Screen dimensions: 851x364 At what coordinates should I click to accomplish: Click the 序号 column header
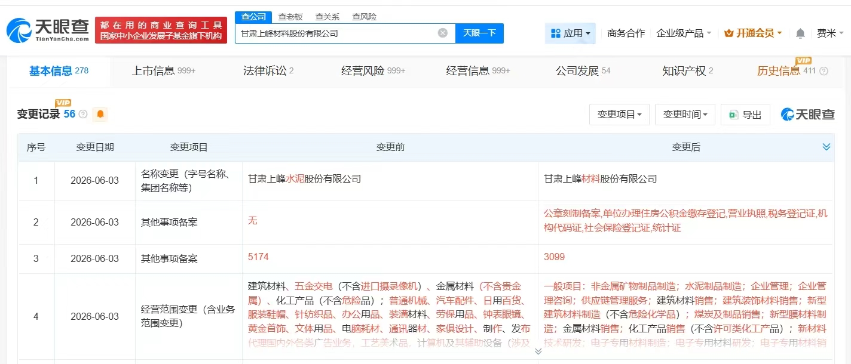[36, 147]
